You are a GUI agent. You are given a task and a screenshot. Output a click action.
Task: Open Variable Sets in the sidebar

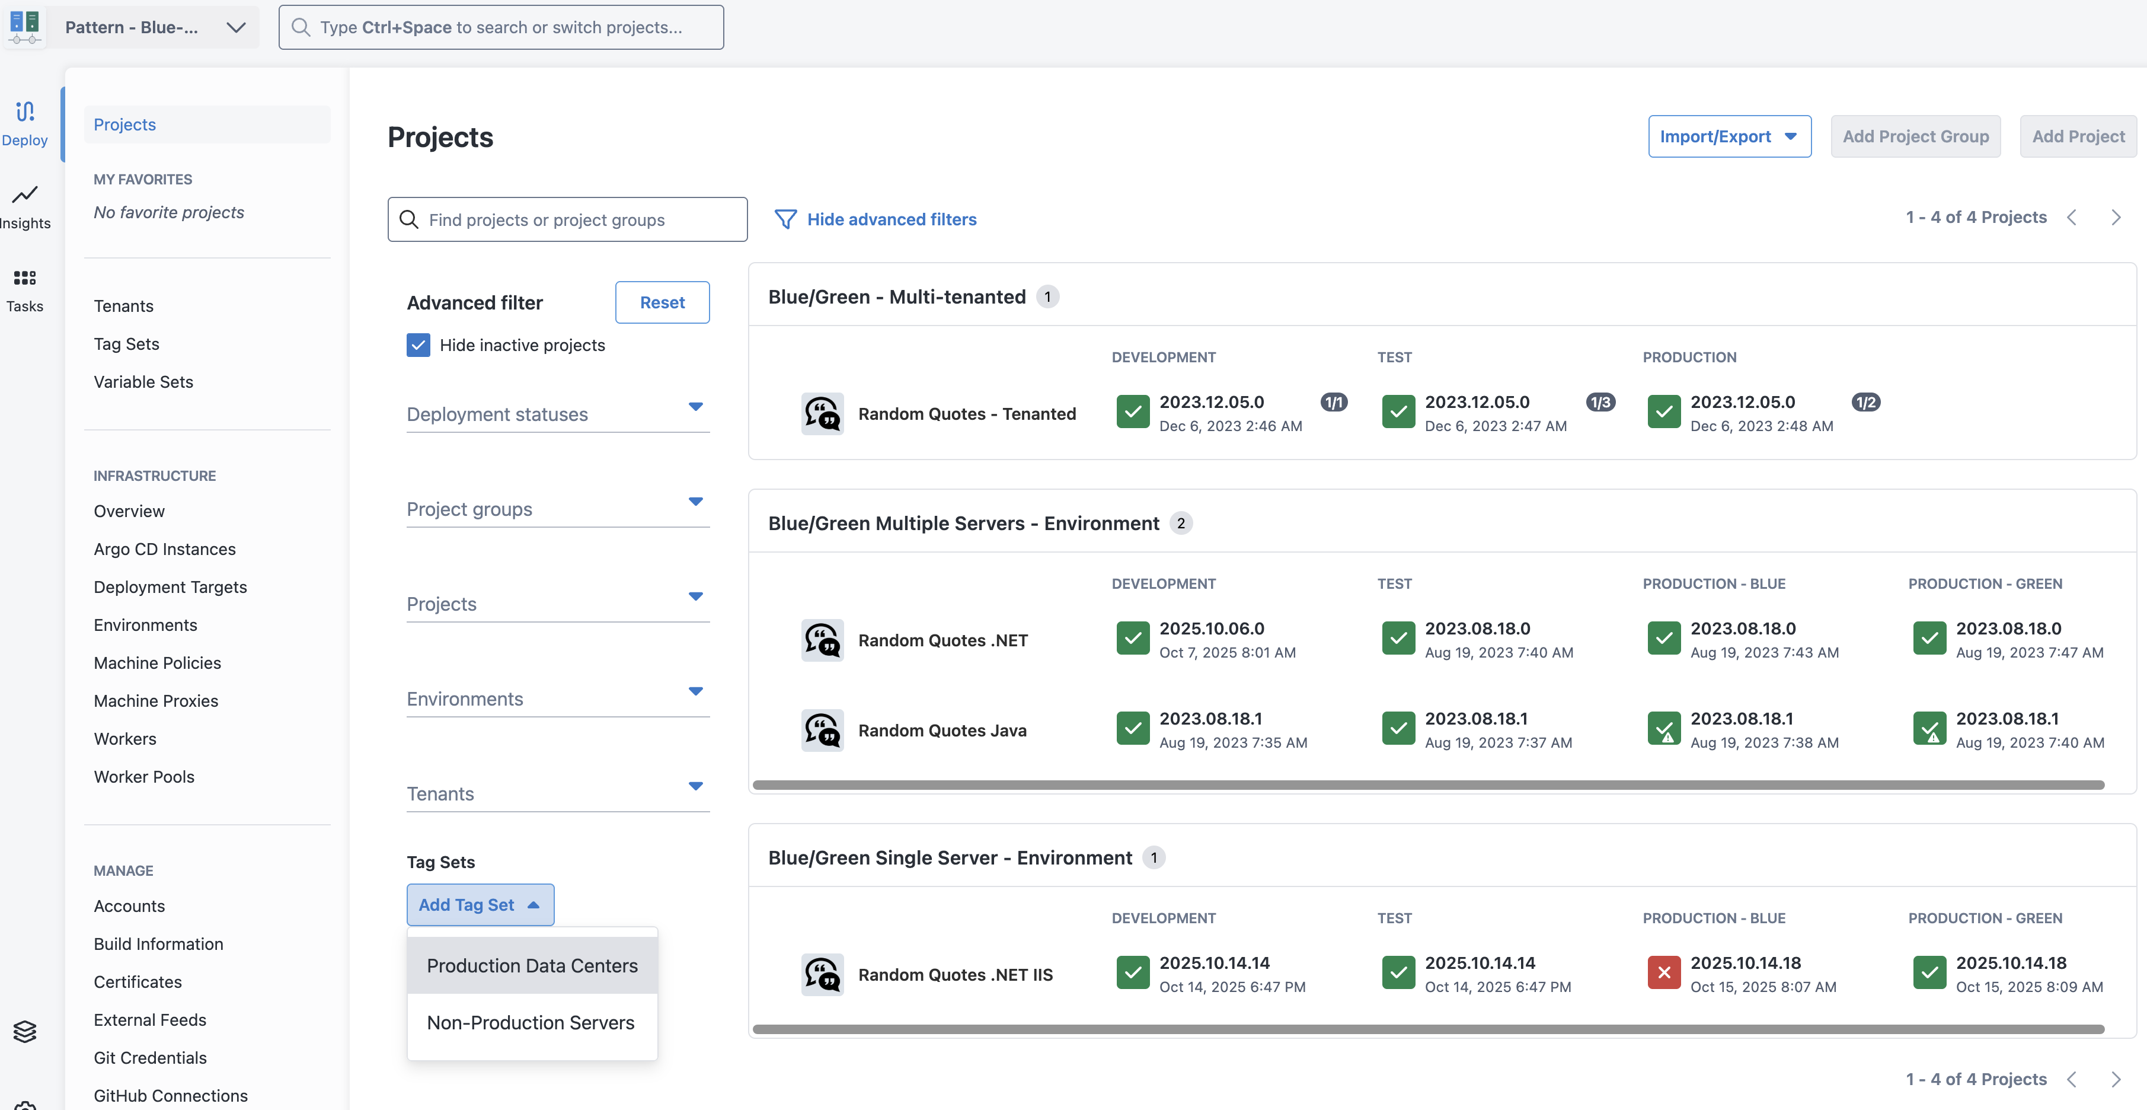143,382
